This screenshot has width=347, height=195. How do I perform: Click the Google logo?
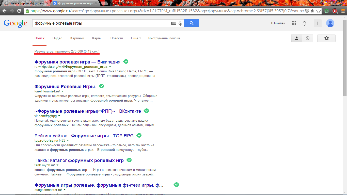point(15,23)
